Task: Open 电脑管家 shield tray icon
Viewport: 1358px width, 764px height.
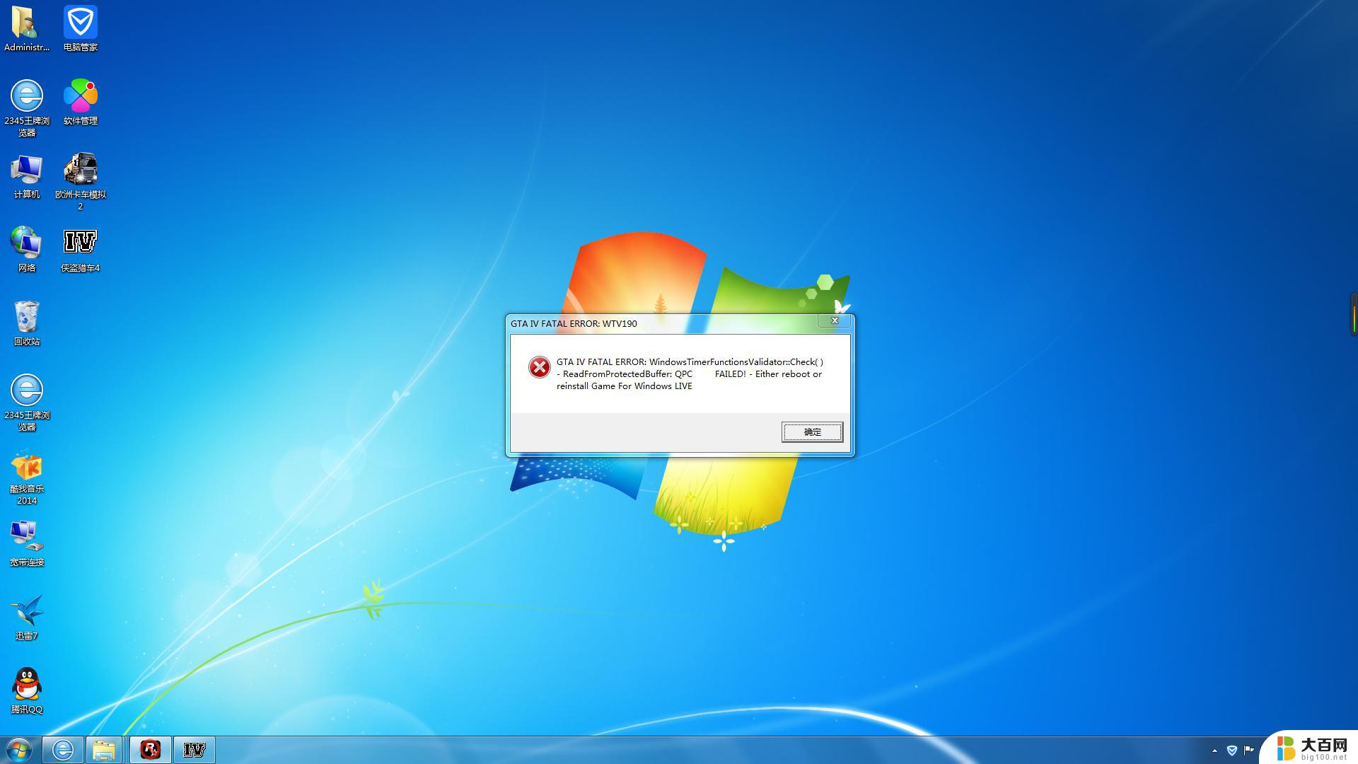Action: coord(1231,750)
